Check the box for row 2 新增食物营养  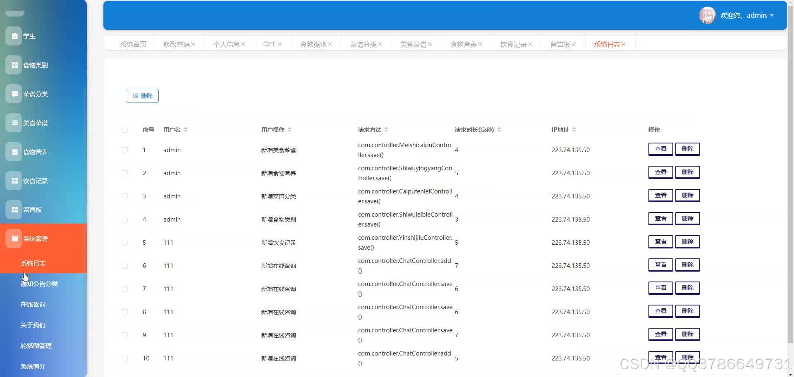click(125, 173)
